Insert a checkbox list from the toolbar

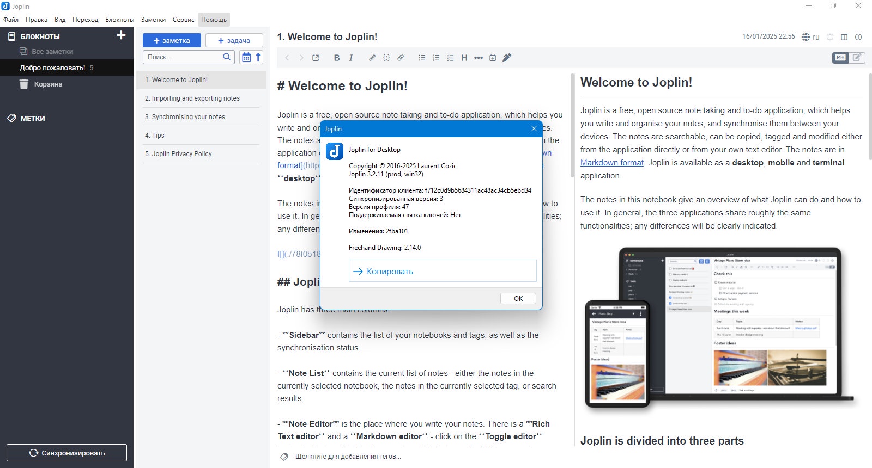[x=450, y=58]
